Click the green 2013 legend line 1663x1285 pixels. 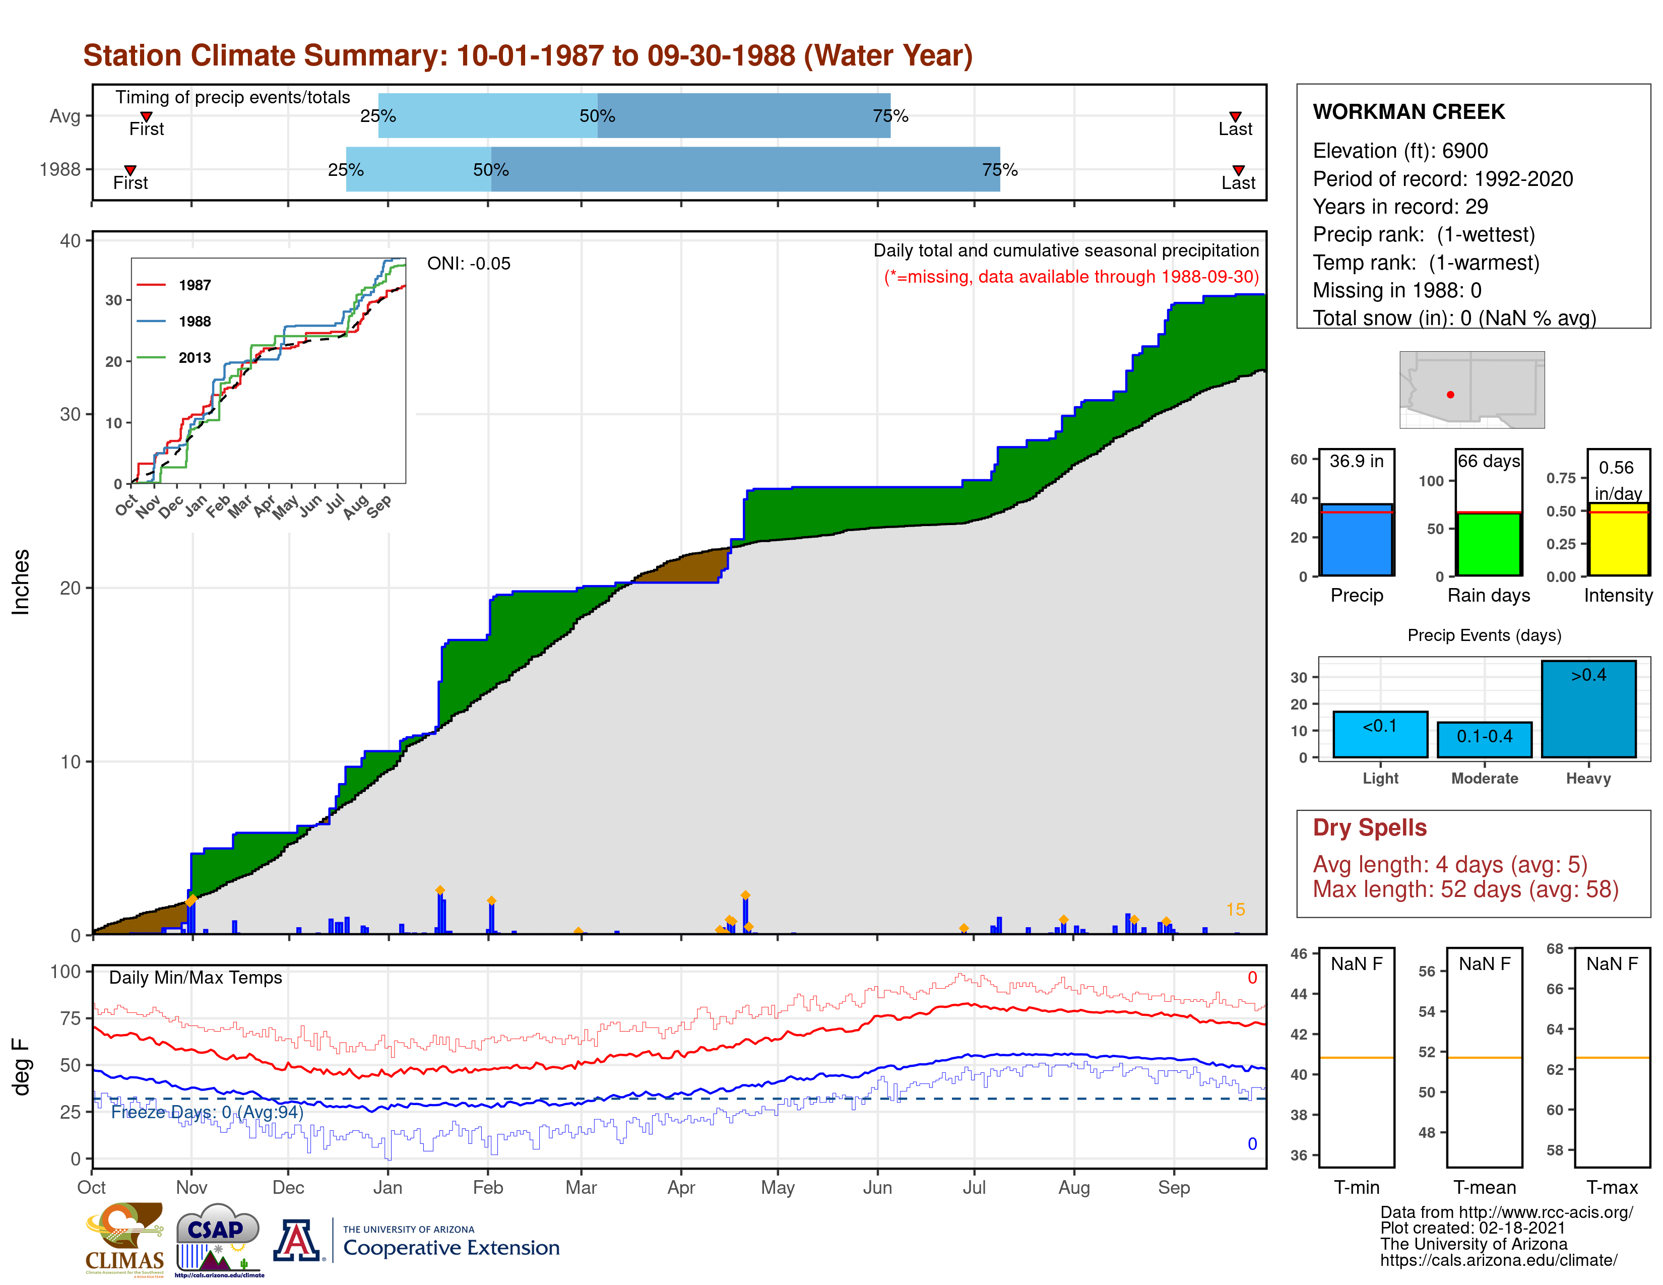[151, 357]
